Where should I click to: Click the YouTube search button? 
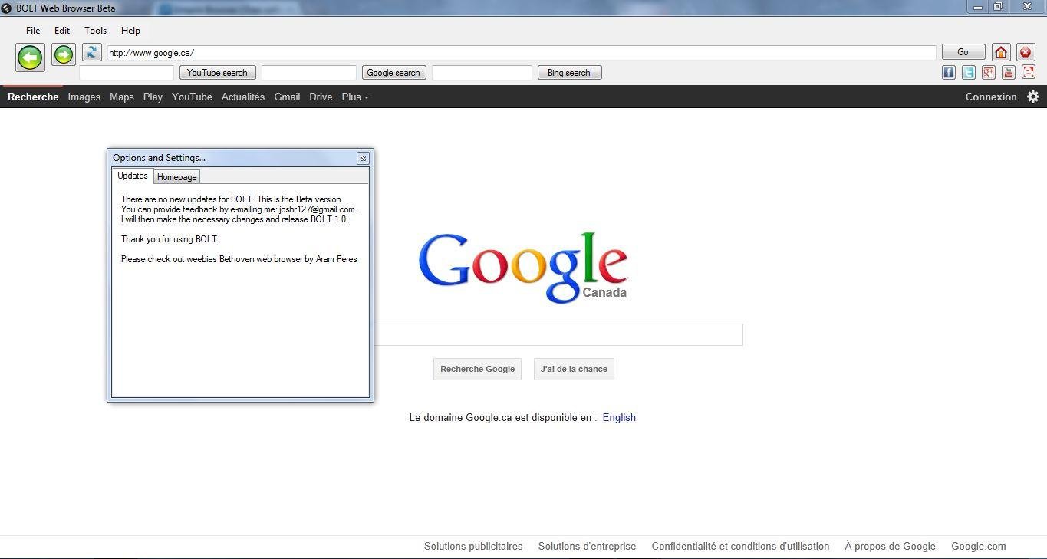click(x=217, y=73)
